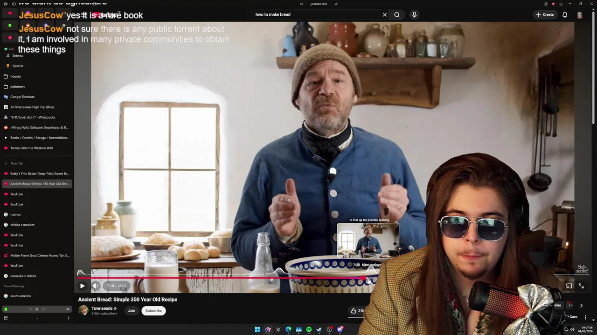The height and width of the screenshot is (335, 597).
Task: Click the system tray volume icon
Action: pos(573,329)
